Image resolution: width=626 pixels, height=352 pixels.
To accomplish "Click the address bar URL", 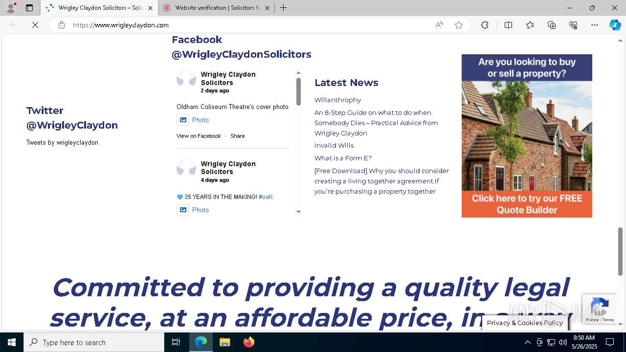I will point(121,25).
